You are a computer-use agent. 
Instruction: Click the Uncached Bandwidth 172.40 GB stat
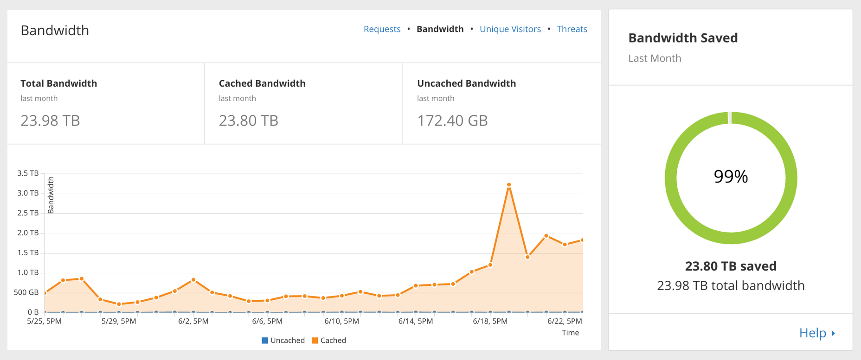[x=452, y=120]
